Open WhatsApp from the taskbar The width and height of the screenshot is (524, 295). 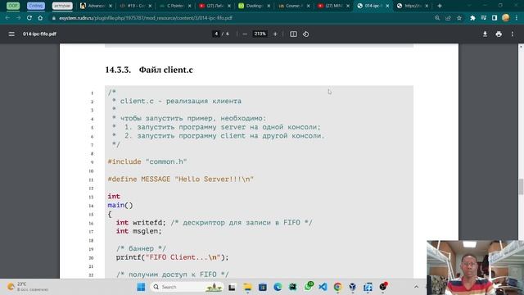(308, 287)
